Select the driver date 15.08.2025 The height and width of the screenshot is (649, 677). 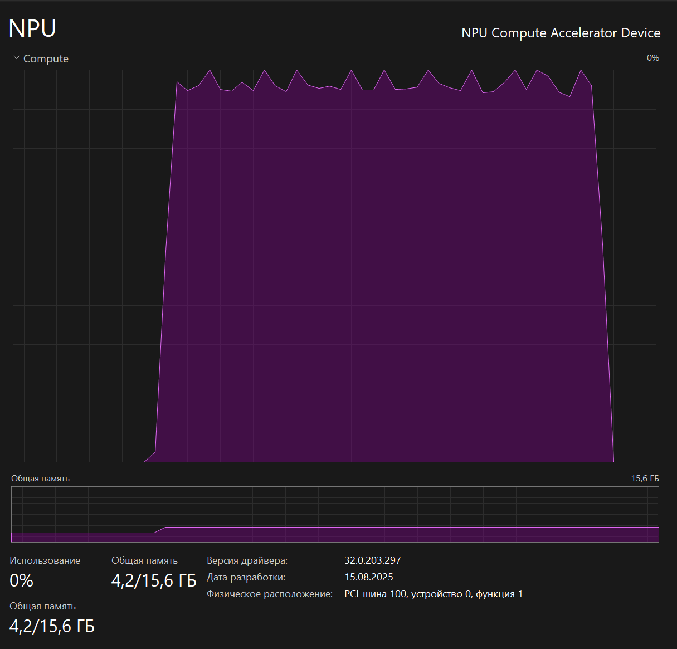tap(368, 577)
